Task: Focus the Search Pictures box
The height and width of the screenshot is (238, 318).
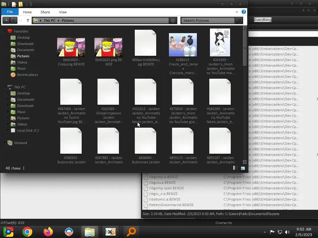Action: click(x=208, y=20)
